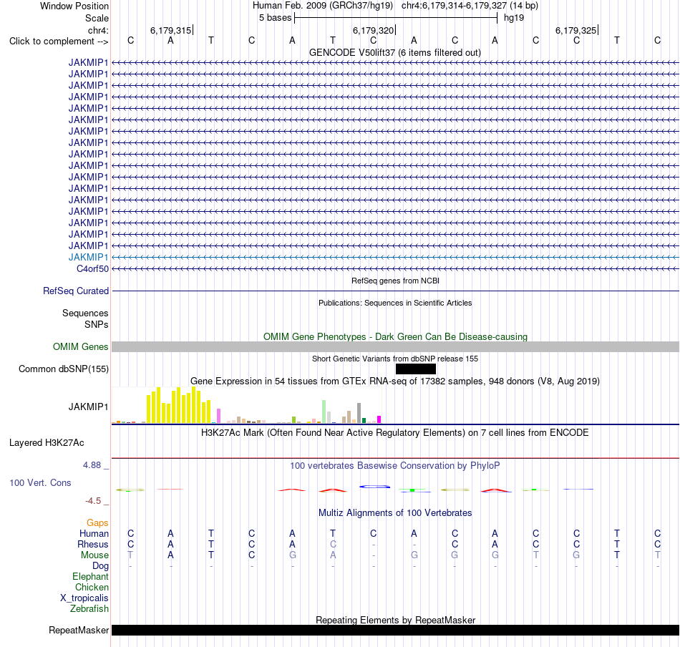Click the -4.5 PhyloP lower scale value
This screenshot has height=647, width=680.
click(93, 501)
